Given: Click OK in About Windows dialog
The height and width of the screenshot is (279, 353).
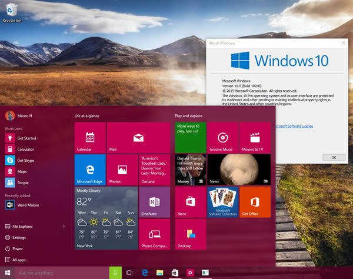Looking at the screenshot, I should [x=334, y=157].
